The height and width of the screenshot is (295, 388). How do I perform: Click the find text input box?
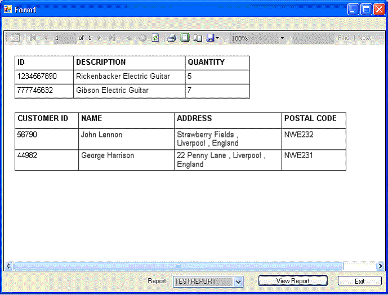[x=313, y=38]
